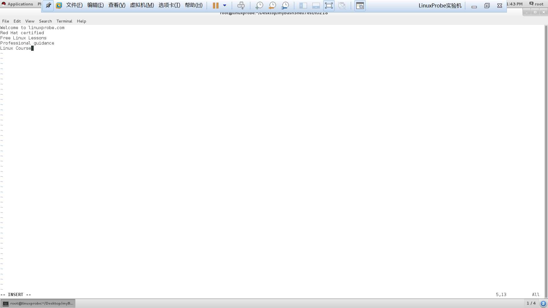Open terminal Edit menu
This screenshot has width=548, height=308.
pyautogui.click(x=17, y=21)
